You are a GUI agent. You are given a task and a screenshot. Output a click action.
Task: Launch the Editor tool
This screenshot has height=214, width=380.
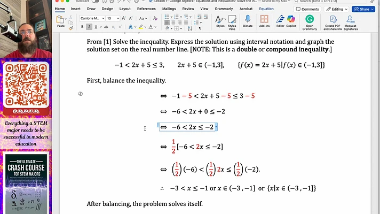[x=280, y=21]
